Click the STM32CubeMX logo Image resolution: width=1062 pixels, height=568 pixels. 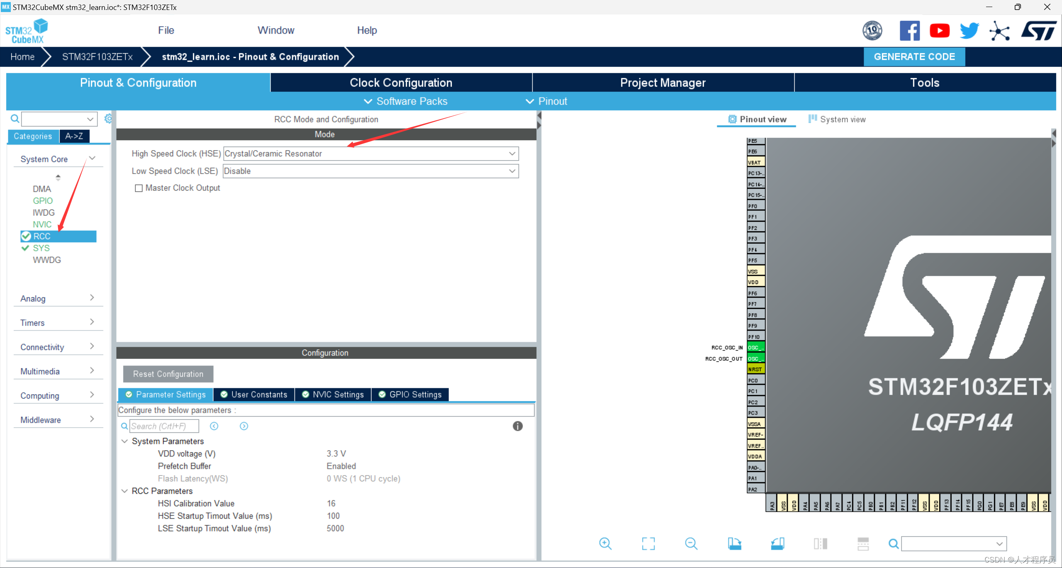[26, 31]
